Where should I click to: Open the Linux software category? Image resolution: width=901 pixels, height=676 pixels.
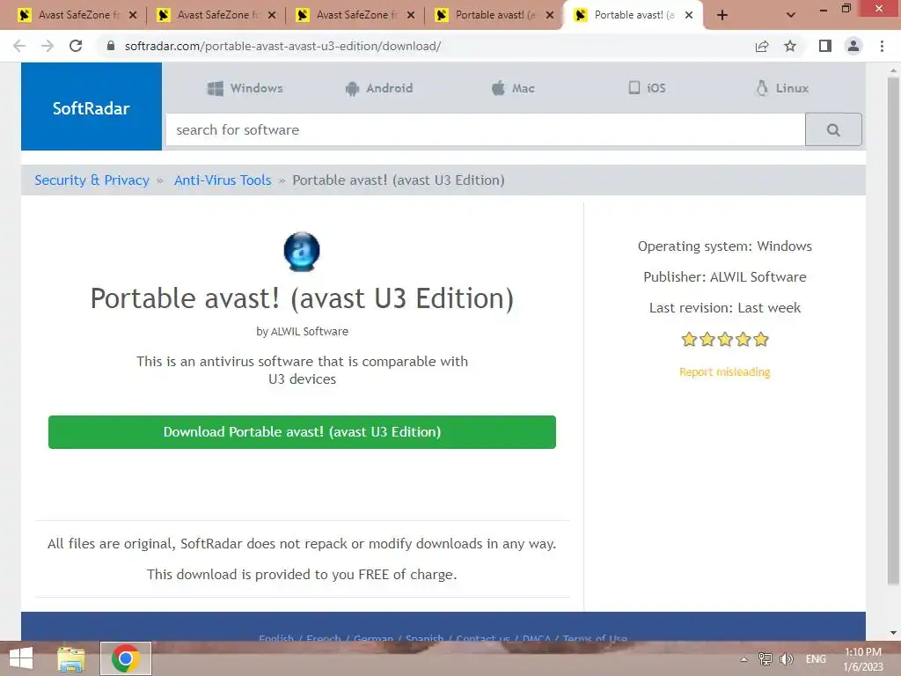782,88
